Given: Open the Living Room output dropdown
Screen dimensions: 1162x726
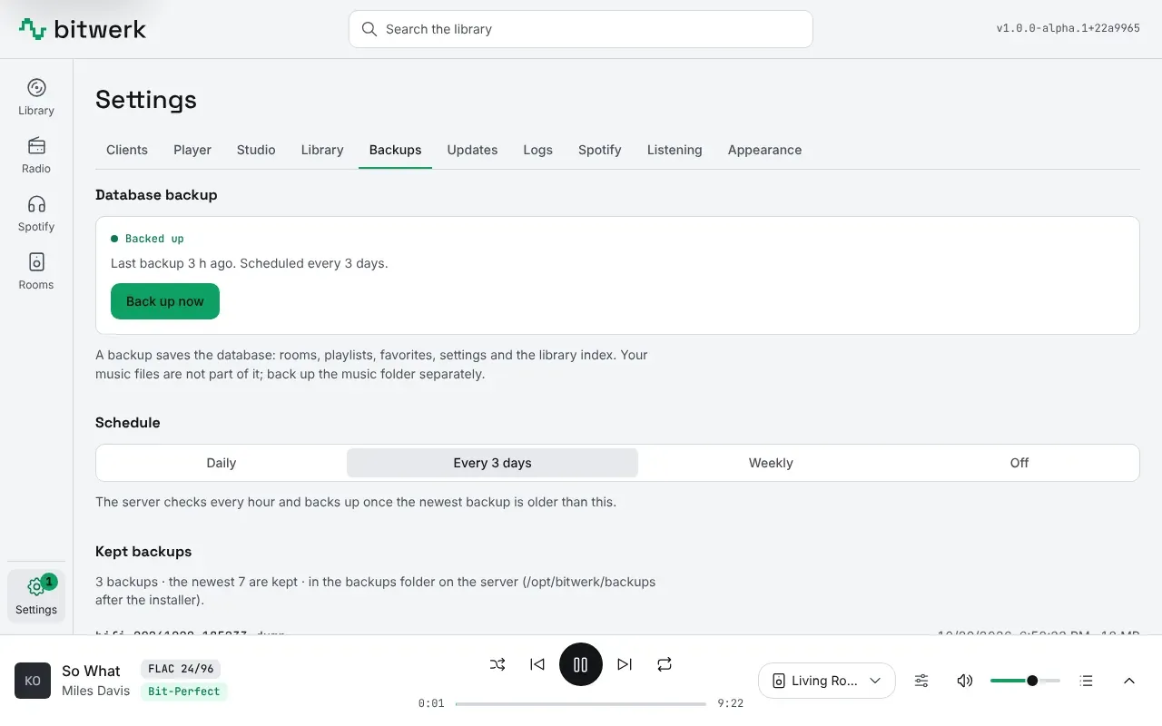Looking at the screenshot, I should 827,681.
